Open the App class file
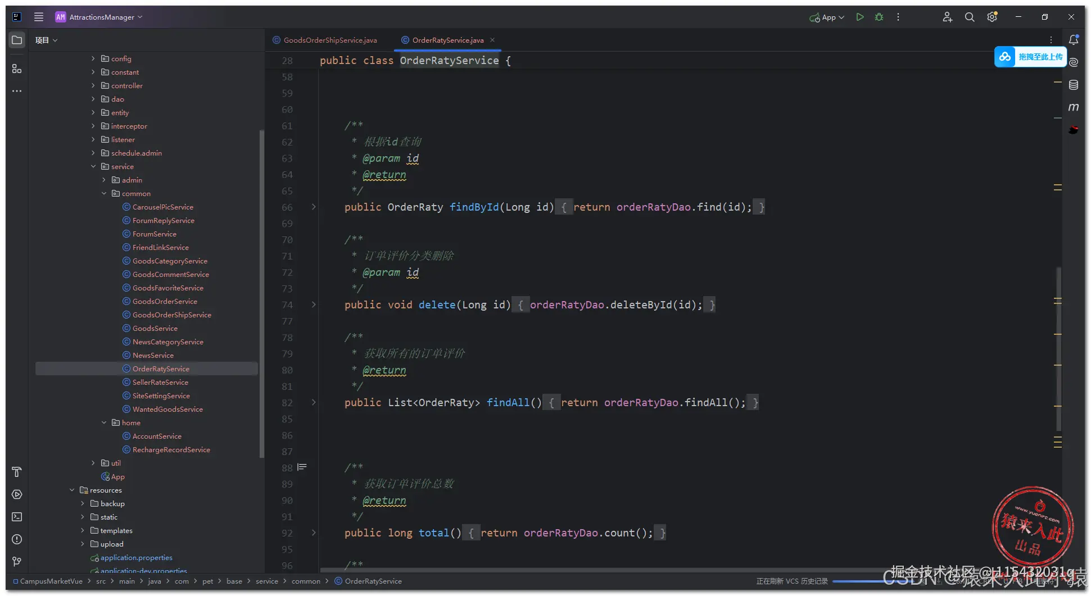This screenshot has width=1091, height=596. tap(117, 476)
